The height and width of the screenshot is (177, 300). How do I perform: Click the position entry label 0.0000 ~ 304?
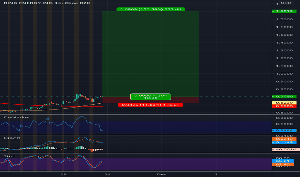(151, 97)
